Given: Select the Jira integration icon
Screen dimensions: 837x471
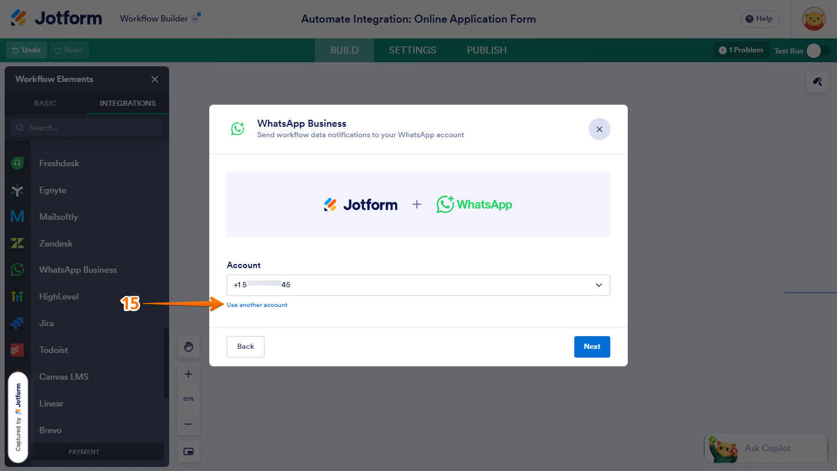Looking at the screenshot, I should point(17,323).
